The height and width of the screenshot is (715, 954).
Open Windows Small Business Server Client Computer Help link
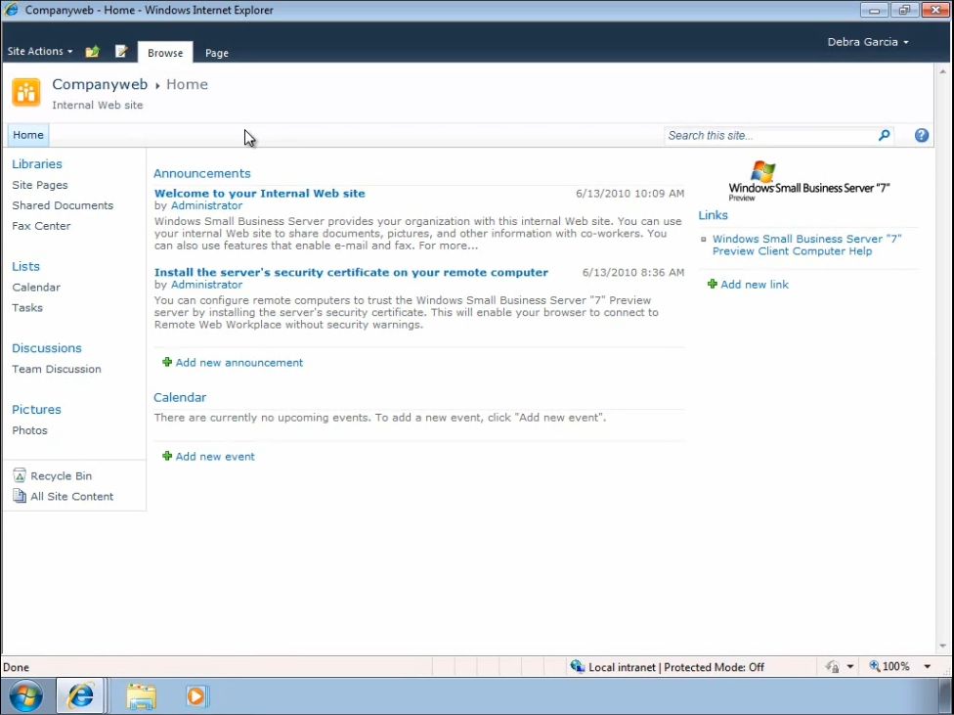[x=806, y=245]
